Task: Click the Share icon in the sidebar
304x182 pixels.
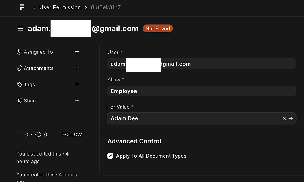Action: (x=19, y=100)
